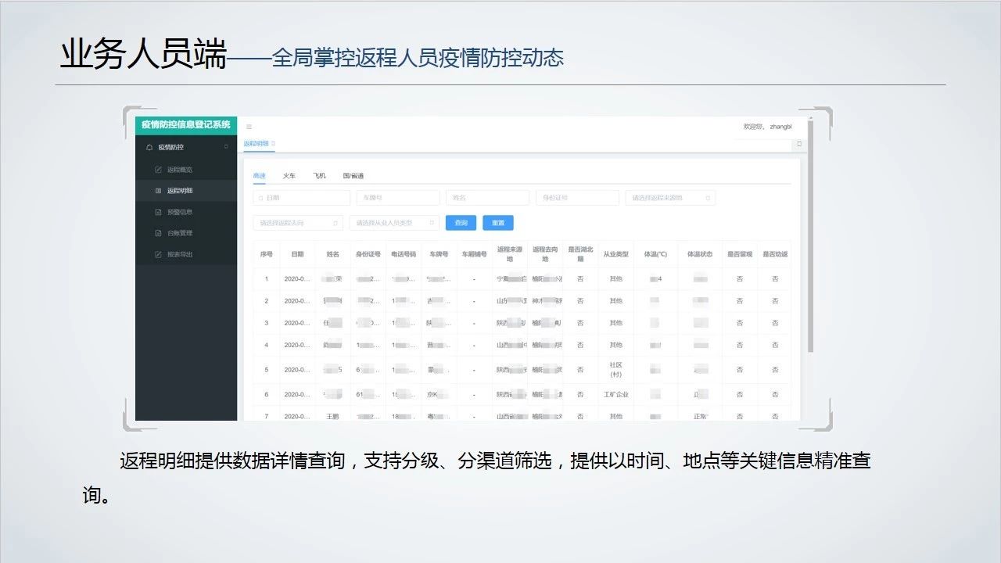Click the 台账管理 sidebar icon
1001x563 pixels.
point(159,233)
